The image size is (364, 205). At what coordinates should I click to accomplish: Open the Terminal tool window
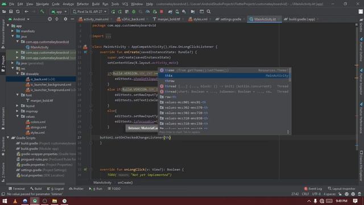tap(16, 188)
